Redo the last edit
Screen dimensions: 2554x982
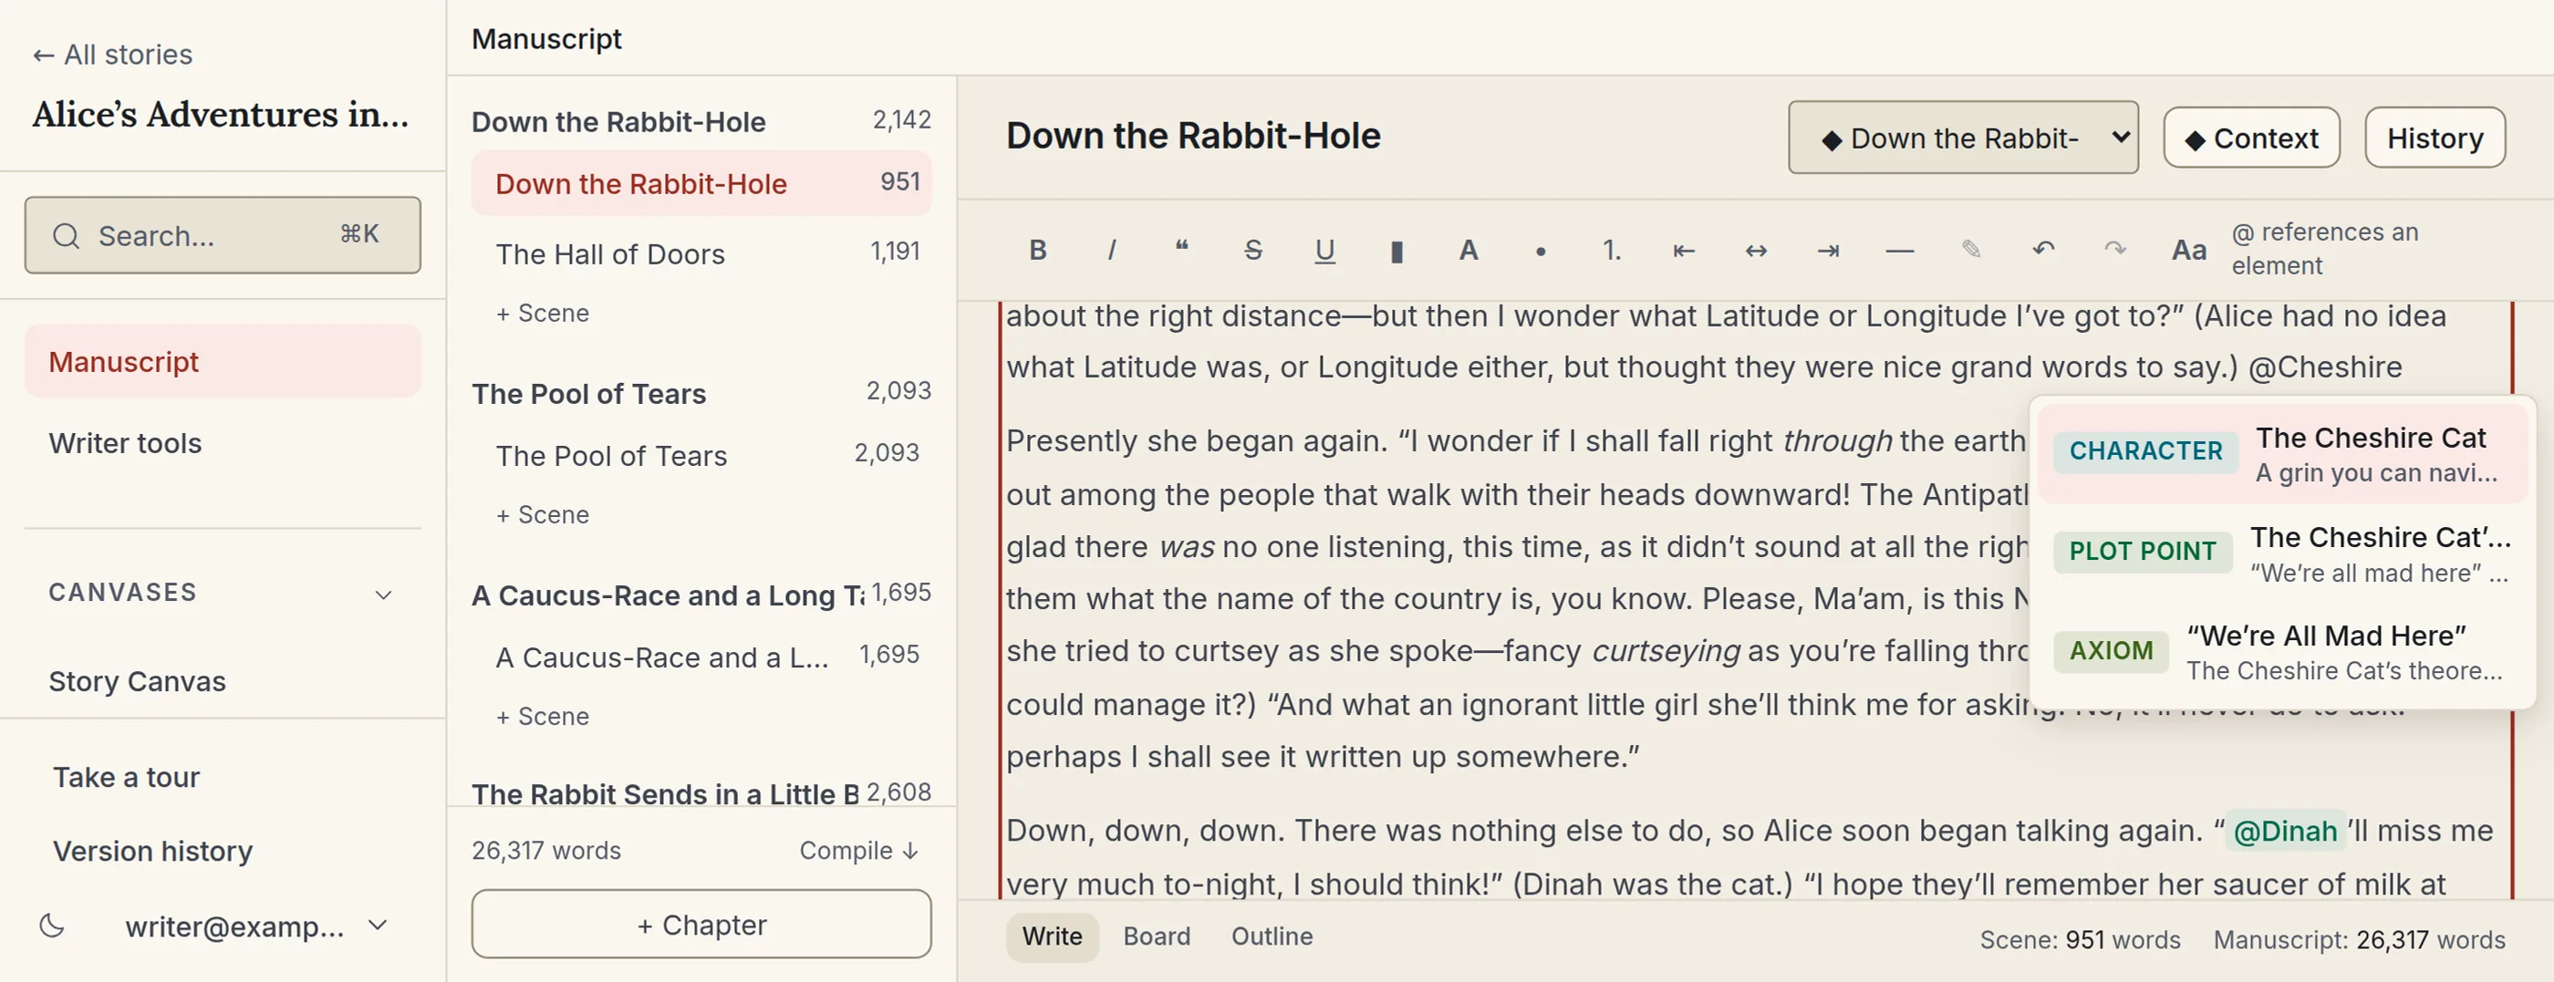(x=2114, y=250)
